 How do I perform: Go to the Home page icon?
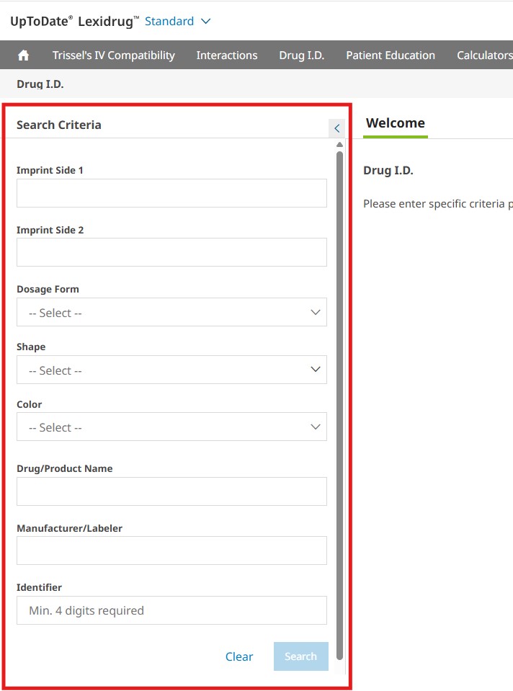coord(23,55)
